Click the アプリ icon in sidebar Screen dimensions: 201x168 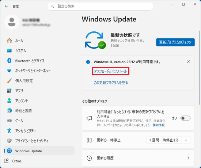coord(9,91)
